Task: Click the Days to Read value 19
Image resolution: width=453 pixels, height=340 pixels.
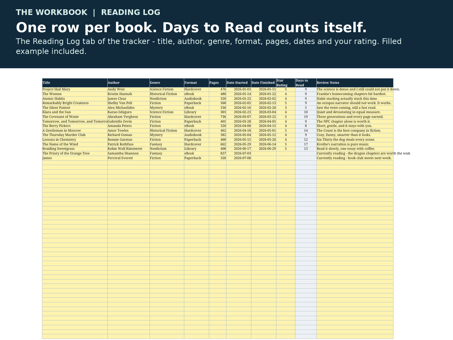Action: point(306,117)
